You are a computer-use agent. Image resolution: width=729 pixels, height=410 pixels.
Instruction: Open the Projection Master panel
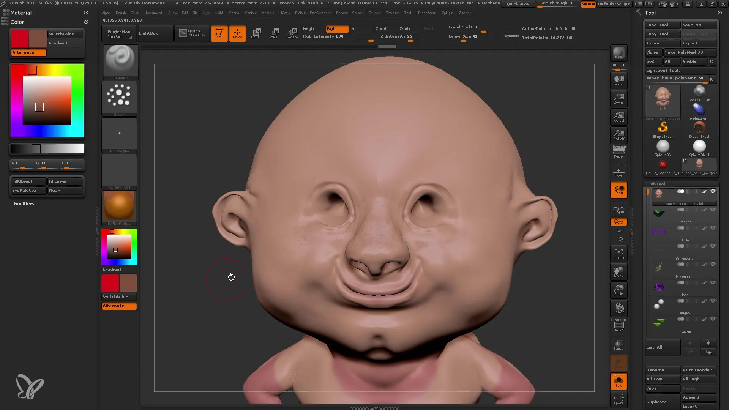pos(119,33)
